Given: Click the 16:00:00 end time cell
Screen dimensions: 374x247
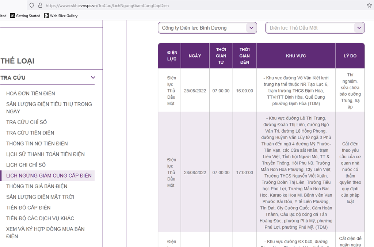Looking at the screenshot, I should 245,91.
